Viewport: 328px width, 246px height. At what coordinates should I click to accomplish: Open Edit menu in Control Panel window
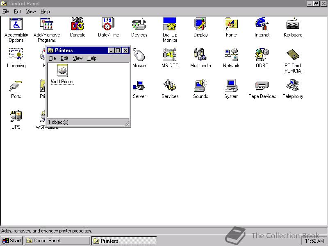pos(18,11)
